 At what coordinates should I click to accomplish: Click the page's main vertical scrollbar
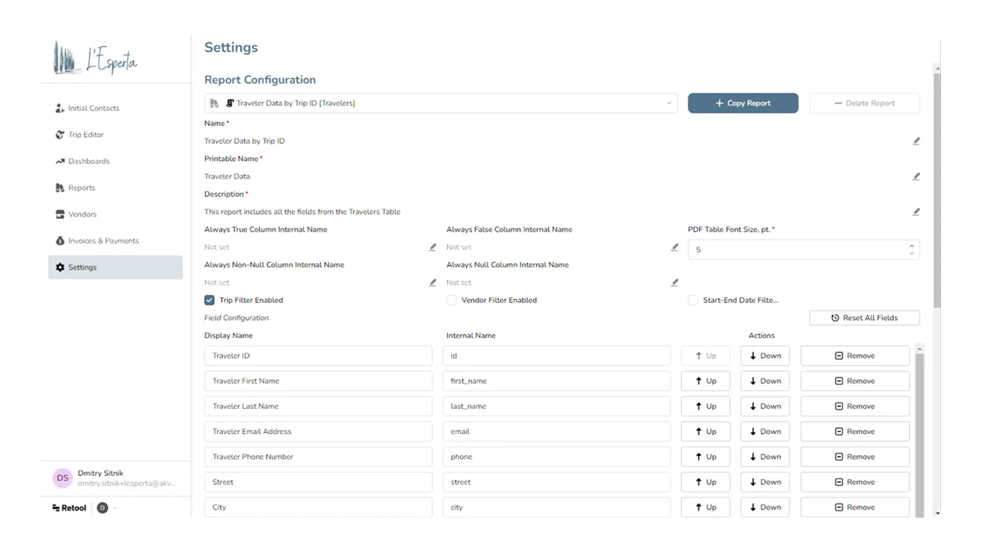click(x=937, y=190)
